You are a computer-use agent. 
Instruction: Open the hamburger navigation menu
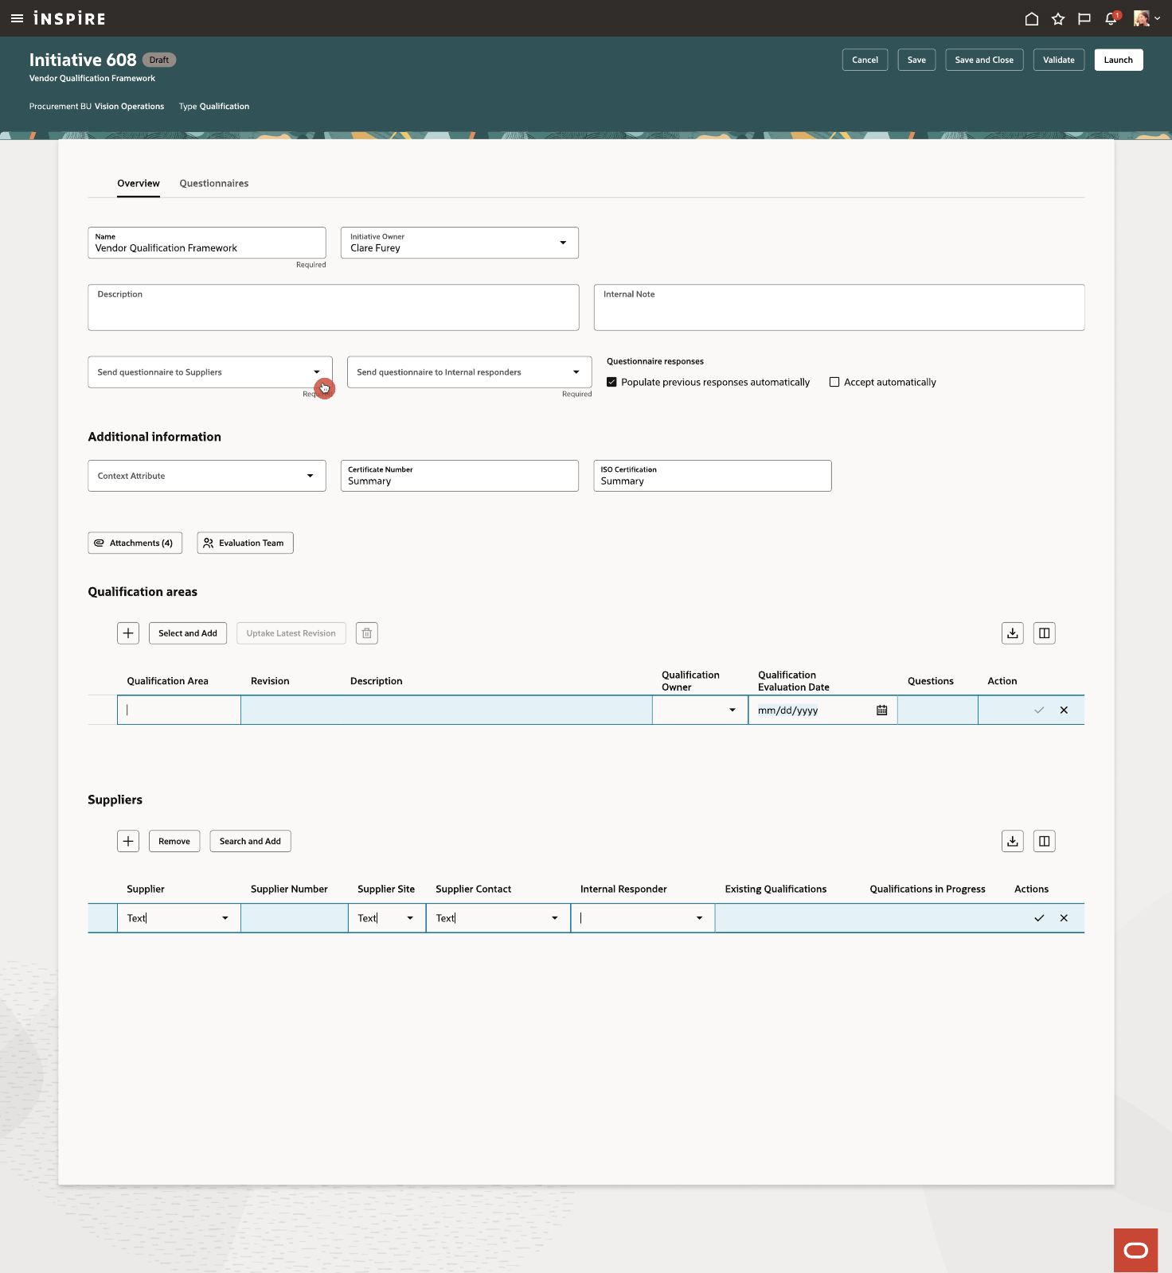click(x=17, y=18)
